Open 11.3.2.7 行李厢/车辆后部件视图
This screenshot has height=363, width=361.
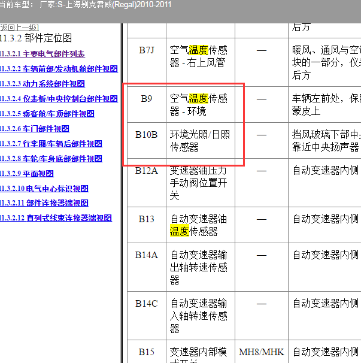click(51, 144)
